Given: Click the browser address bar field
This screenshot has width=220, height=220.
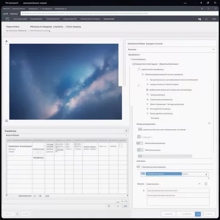Looking at the screenshot, I should coord(119,13).
